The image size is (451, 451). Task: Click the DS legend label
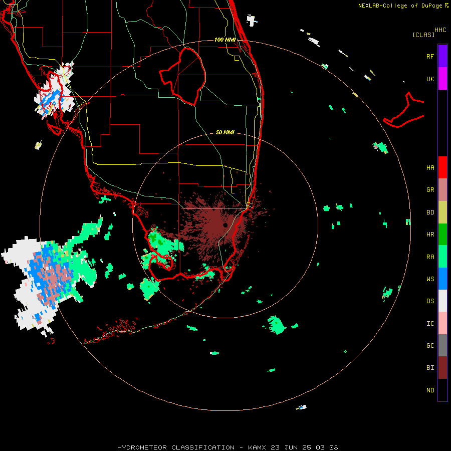point(430,301)
